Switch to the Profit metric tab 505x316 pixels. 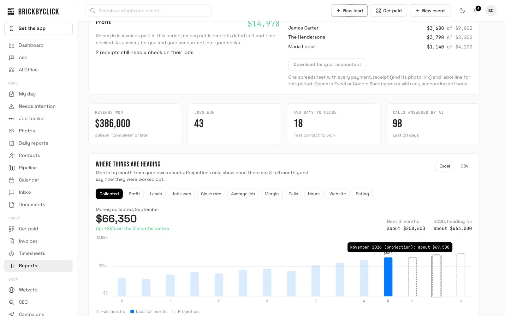tap(134, 194)
